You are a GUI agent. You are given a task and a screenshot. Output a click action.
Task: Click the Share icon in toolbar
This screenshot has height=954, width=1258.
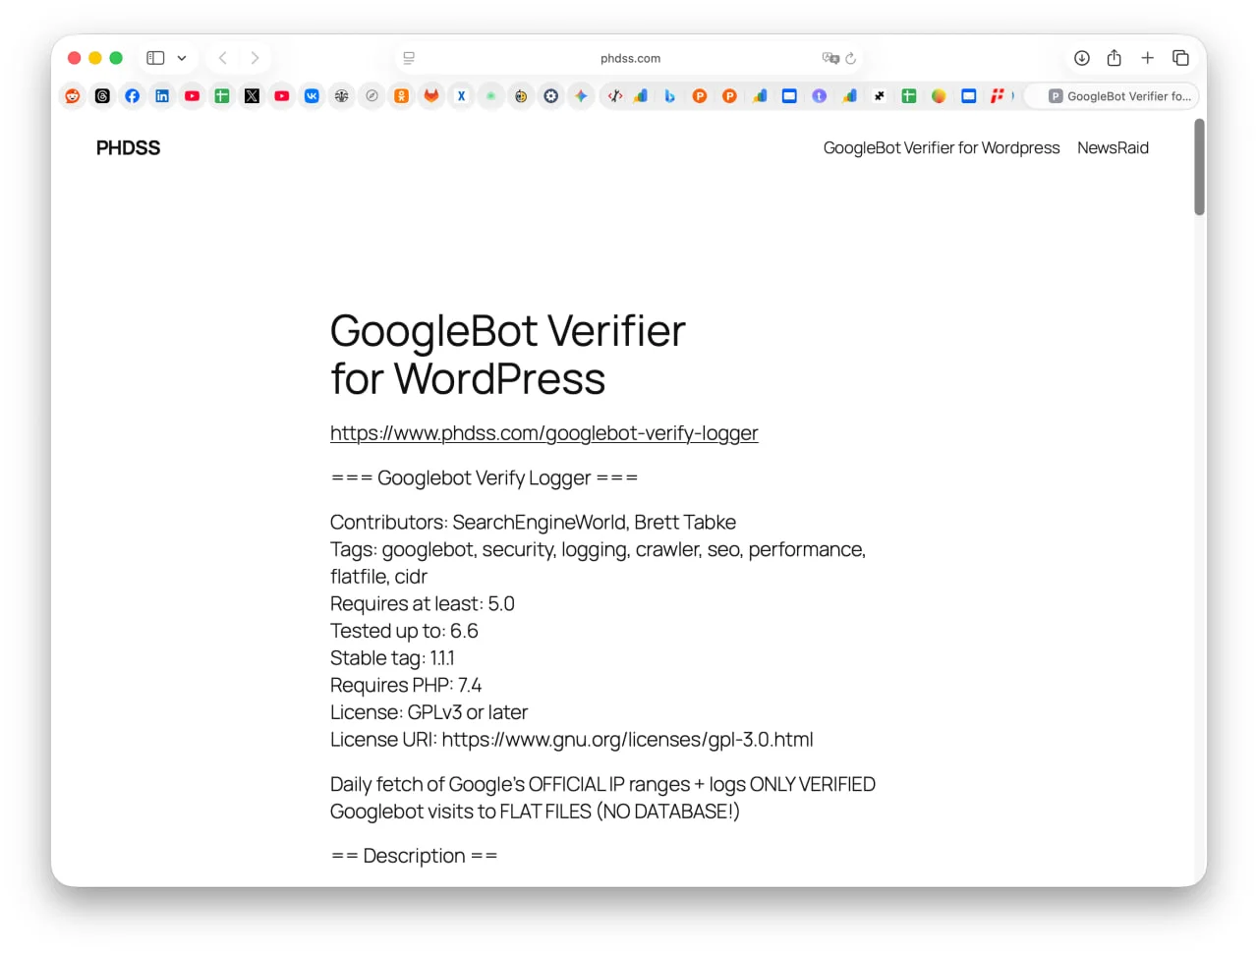(1114, 58)
